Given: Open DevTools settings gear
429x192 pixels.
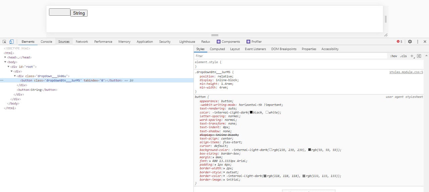Looking at the screenshot, I should tap(410, 42).
